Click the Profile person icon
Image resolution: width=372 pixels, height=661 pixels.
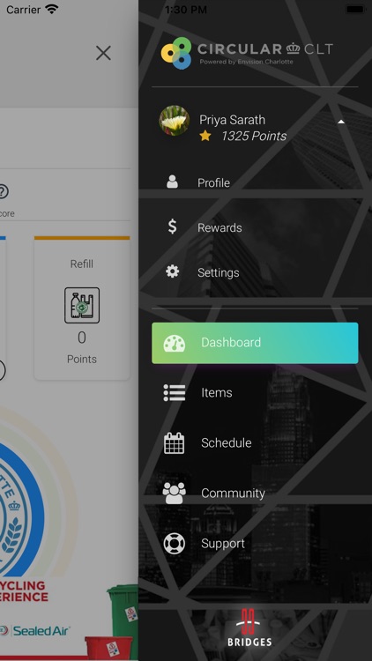(x=172, y=182)
